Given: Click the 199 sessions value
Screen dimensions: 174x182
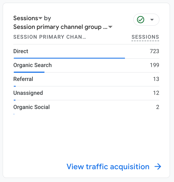Looking at the screenshot, I should pos(154,65).
